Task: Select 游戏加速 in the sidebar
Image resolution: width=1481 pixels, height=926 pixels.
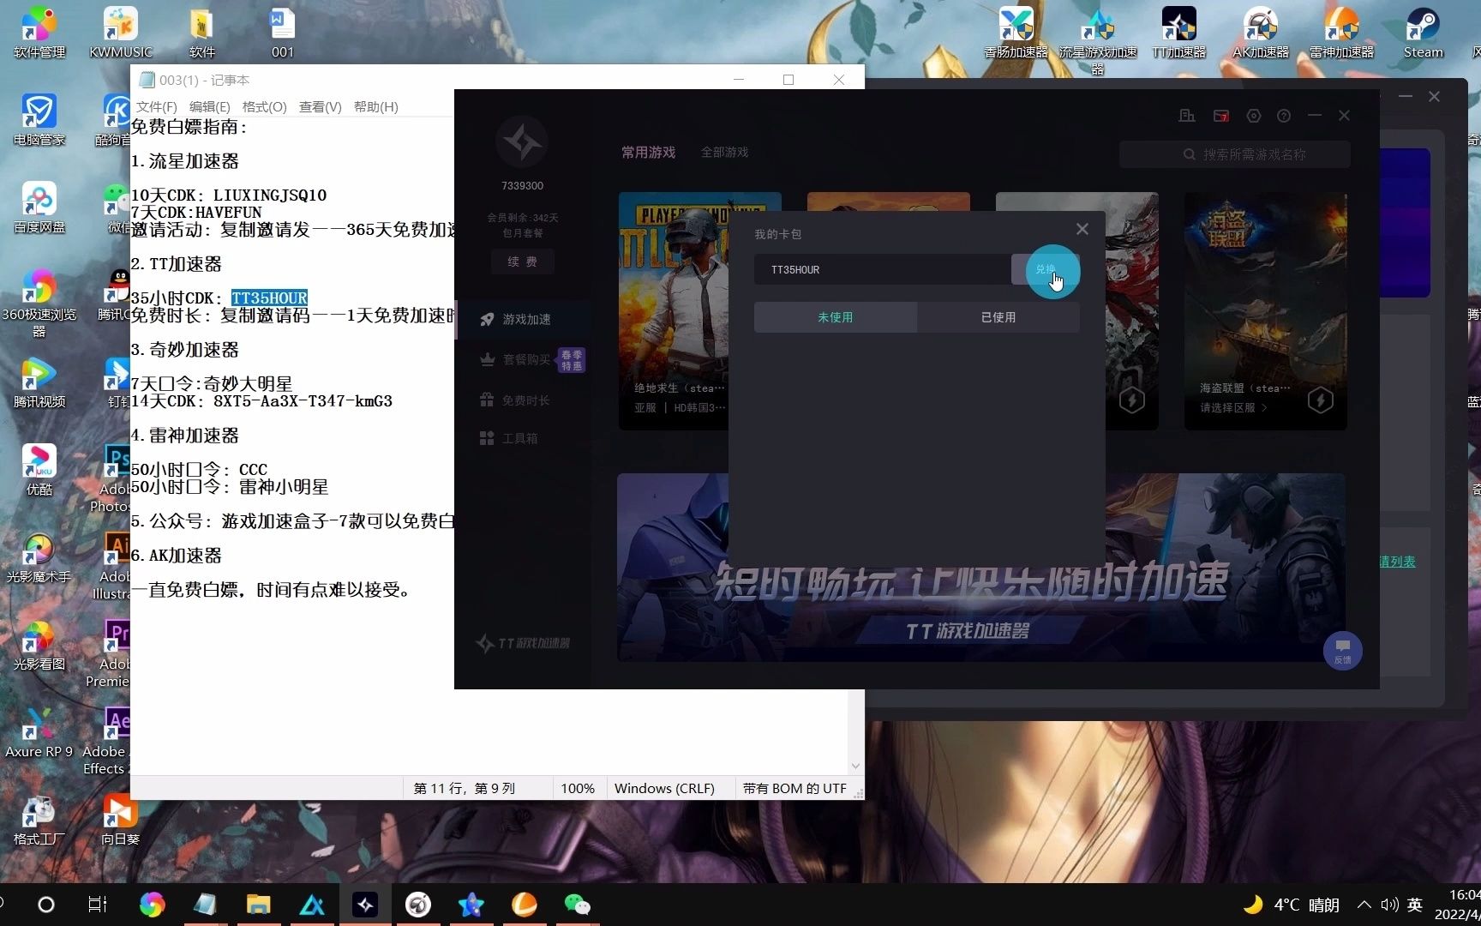Action: point(525,320)
